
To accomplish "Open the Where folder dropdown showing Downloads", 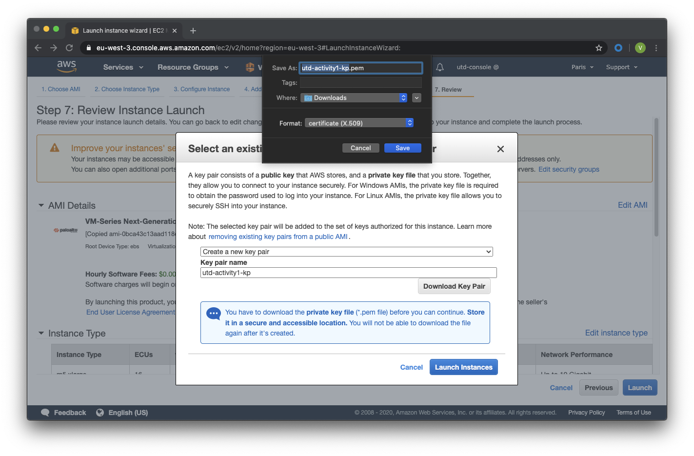I will (354, 98).
